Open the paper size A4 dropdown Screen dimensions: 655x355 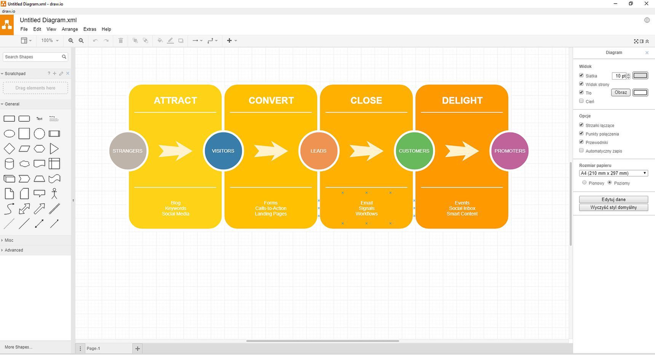[613, 173]
